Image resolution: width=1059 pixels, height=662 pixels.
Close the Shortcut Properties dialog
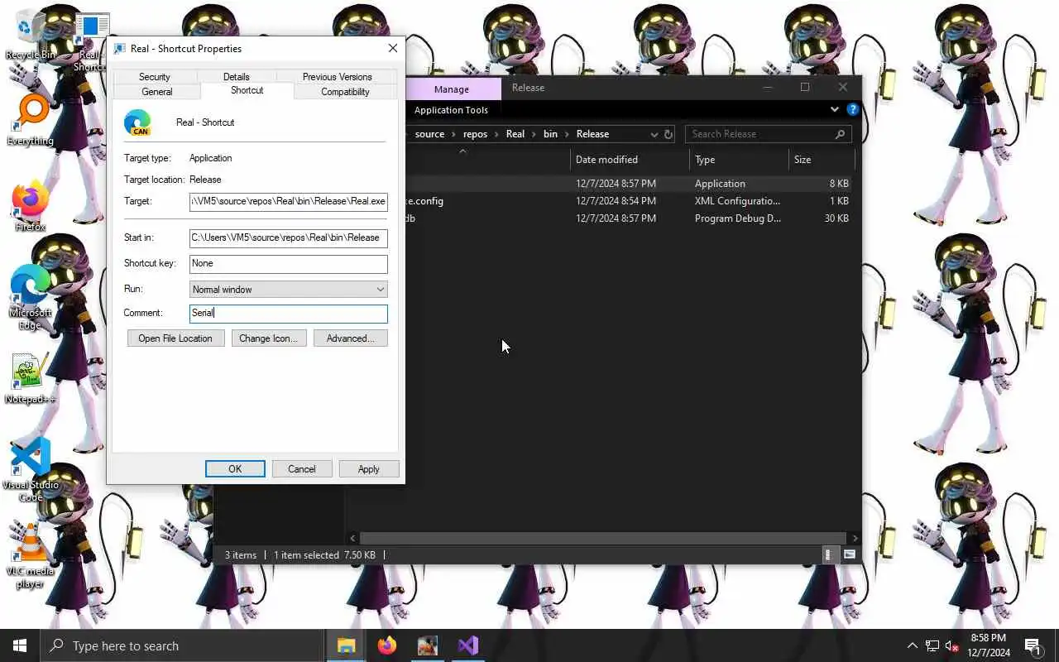click(393, 48)
